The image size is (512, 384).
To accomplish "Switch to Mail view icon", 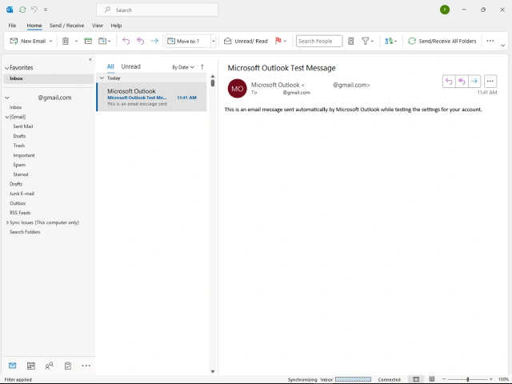I will point(13,366).
